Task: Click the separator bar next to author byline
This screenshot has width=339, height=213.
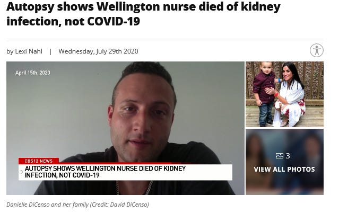Action: [50, 51]
